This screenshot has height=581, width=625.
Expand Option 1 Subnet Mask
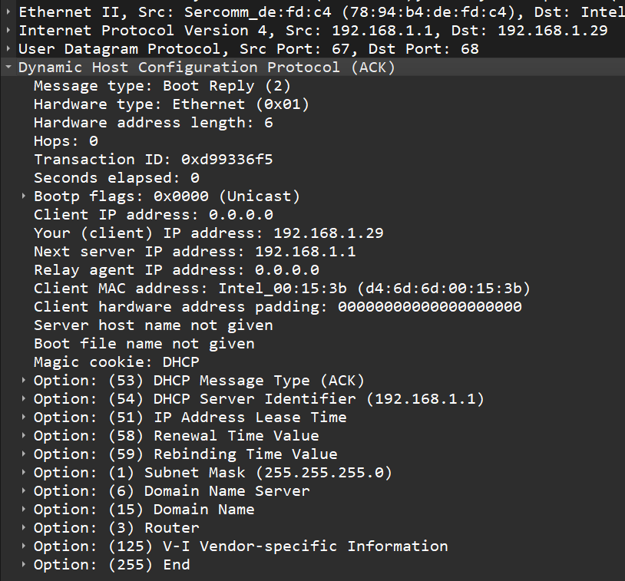tap(25, 473)
